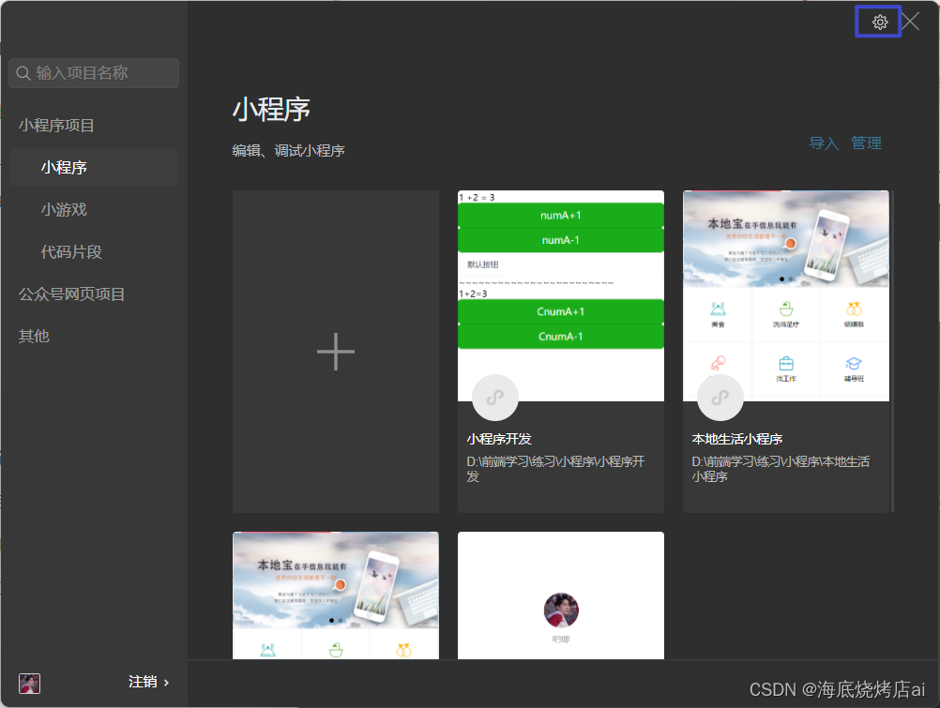
Task: Click the gray logo badge on 小程序开发 card
Action: [x=494, y=397]
